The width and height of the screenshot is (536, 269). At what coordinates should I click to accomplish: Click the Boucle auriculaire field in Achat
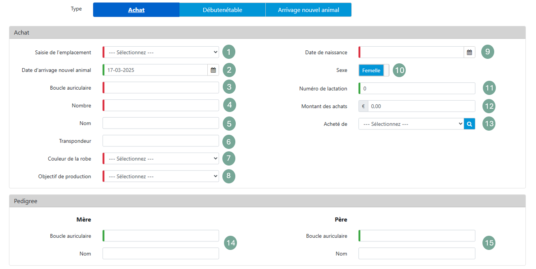[161, 88]
